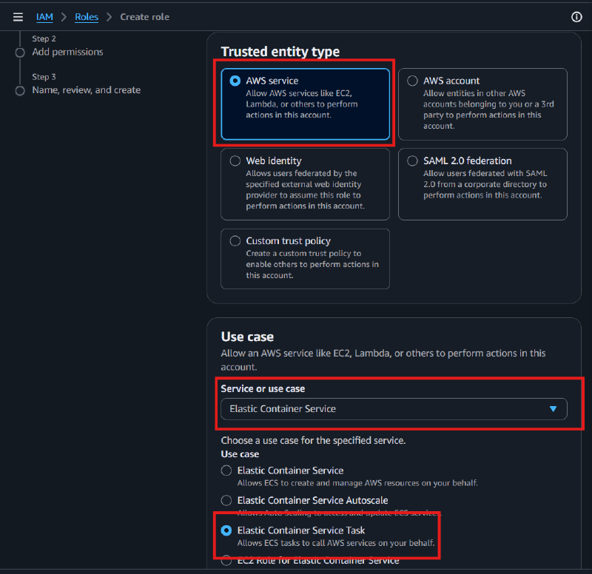
Task: Click the Trusted entity type heading
Action: tap(280, 52)
